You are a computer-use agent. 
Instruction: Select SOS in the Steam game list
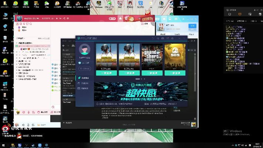[65, 90]
